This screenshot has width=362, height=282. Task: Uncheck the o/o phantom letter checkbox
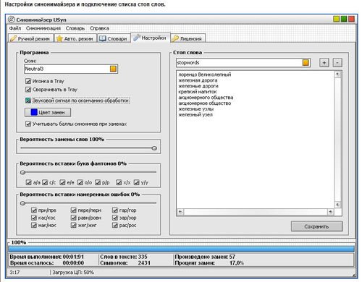pyautogui.click(x=80, y=182)
